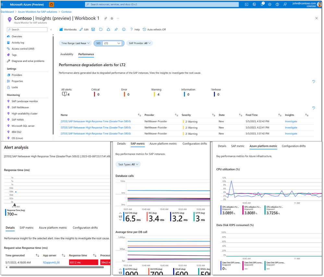Open the directories and subscriptions filter icon
This screenshot has height=277, width=324.
point(254,4)
